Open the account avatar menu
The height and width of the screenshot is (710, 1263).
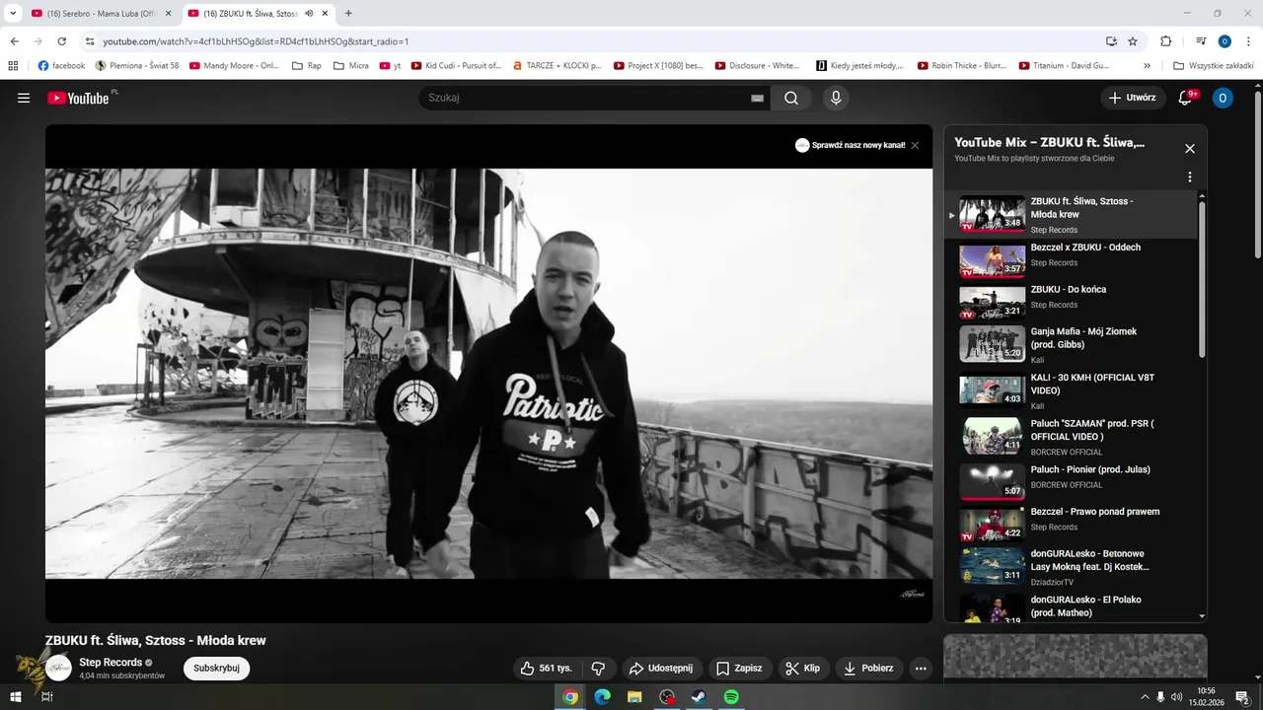tap(1223, 98)
